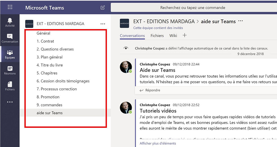The image size is (277, 147).
Task: Open team options ellipsis beside EXT - EDITIONS MARDAGA
Action: click(x=103, y=24)
